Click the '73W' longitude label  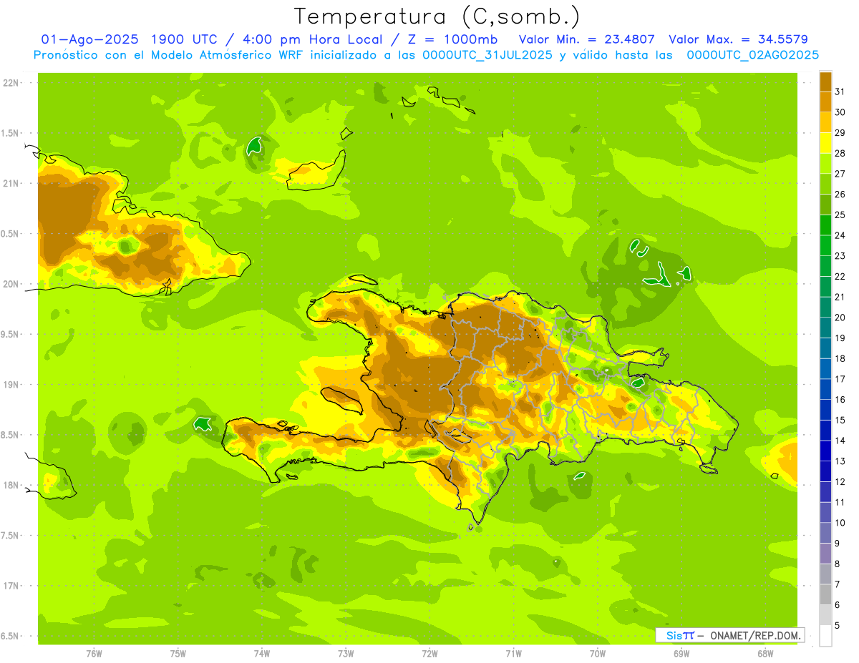[346, 653]
